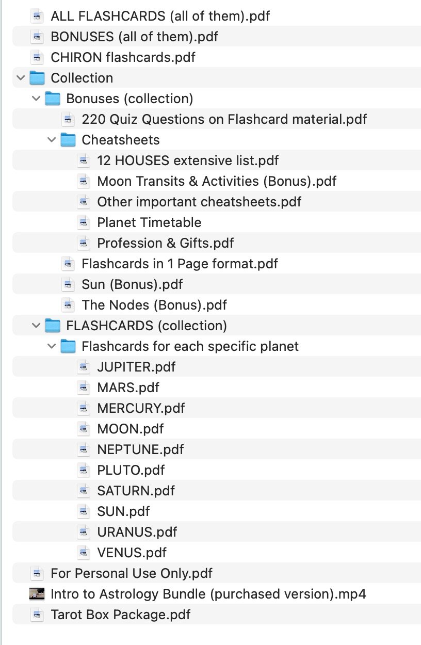Select the For Personal Use Only.pdf file

coord(132,573)
